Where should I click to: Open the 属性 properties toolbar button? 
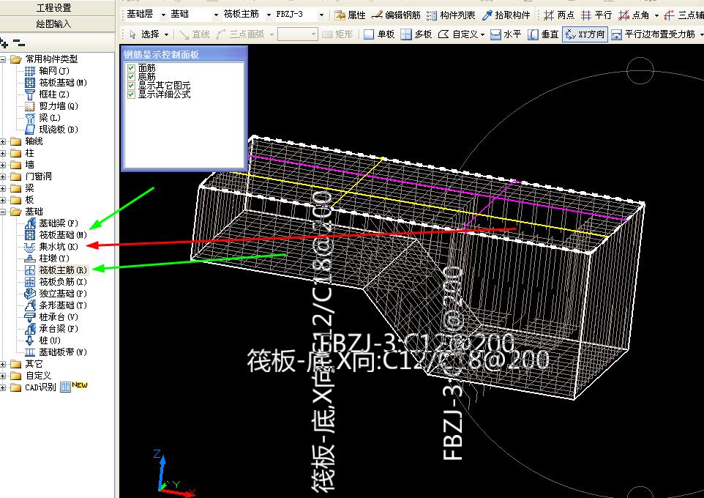[x=351, y=15]
